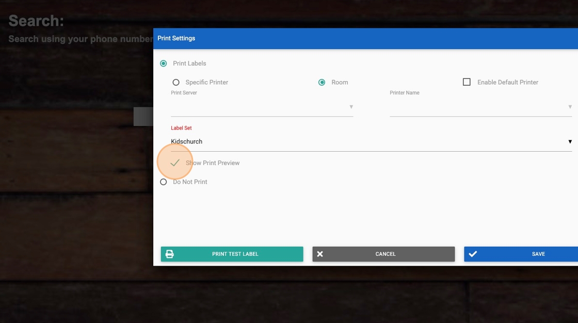
Task: Click the Label Set field label
Action: (x=181, y=128)
